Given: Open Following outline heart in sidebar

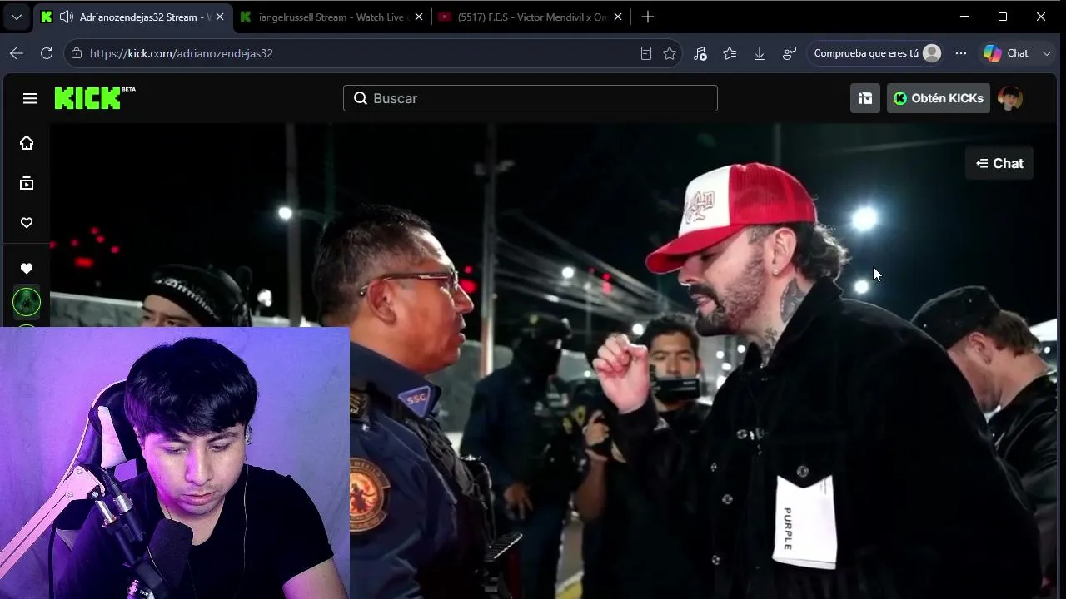Looking at the screenshot, I should [27, 223].
